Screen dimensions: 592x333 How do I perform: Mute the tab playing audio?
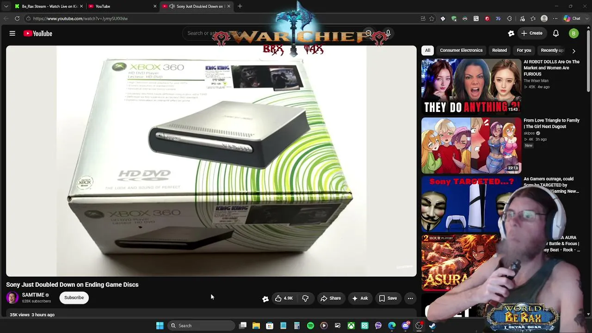(172, 6)
